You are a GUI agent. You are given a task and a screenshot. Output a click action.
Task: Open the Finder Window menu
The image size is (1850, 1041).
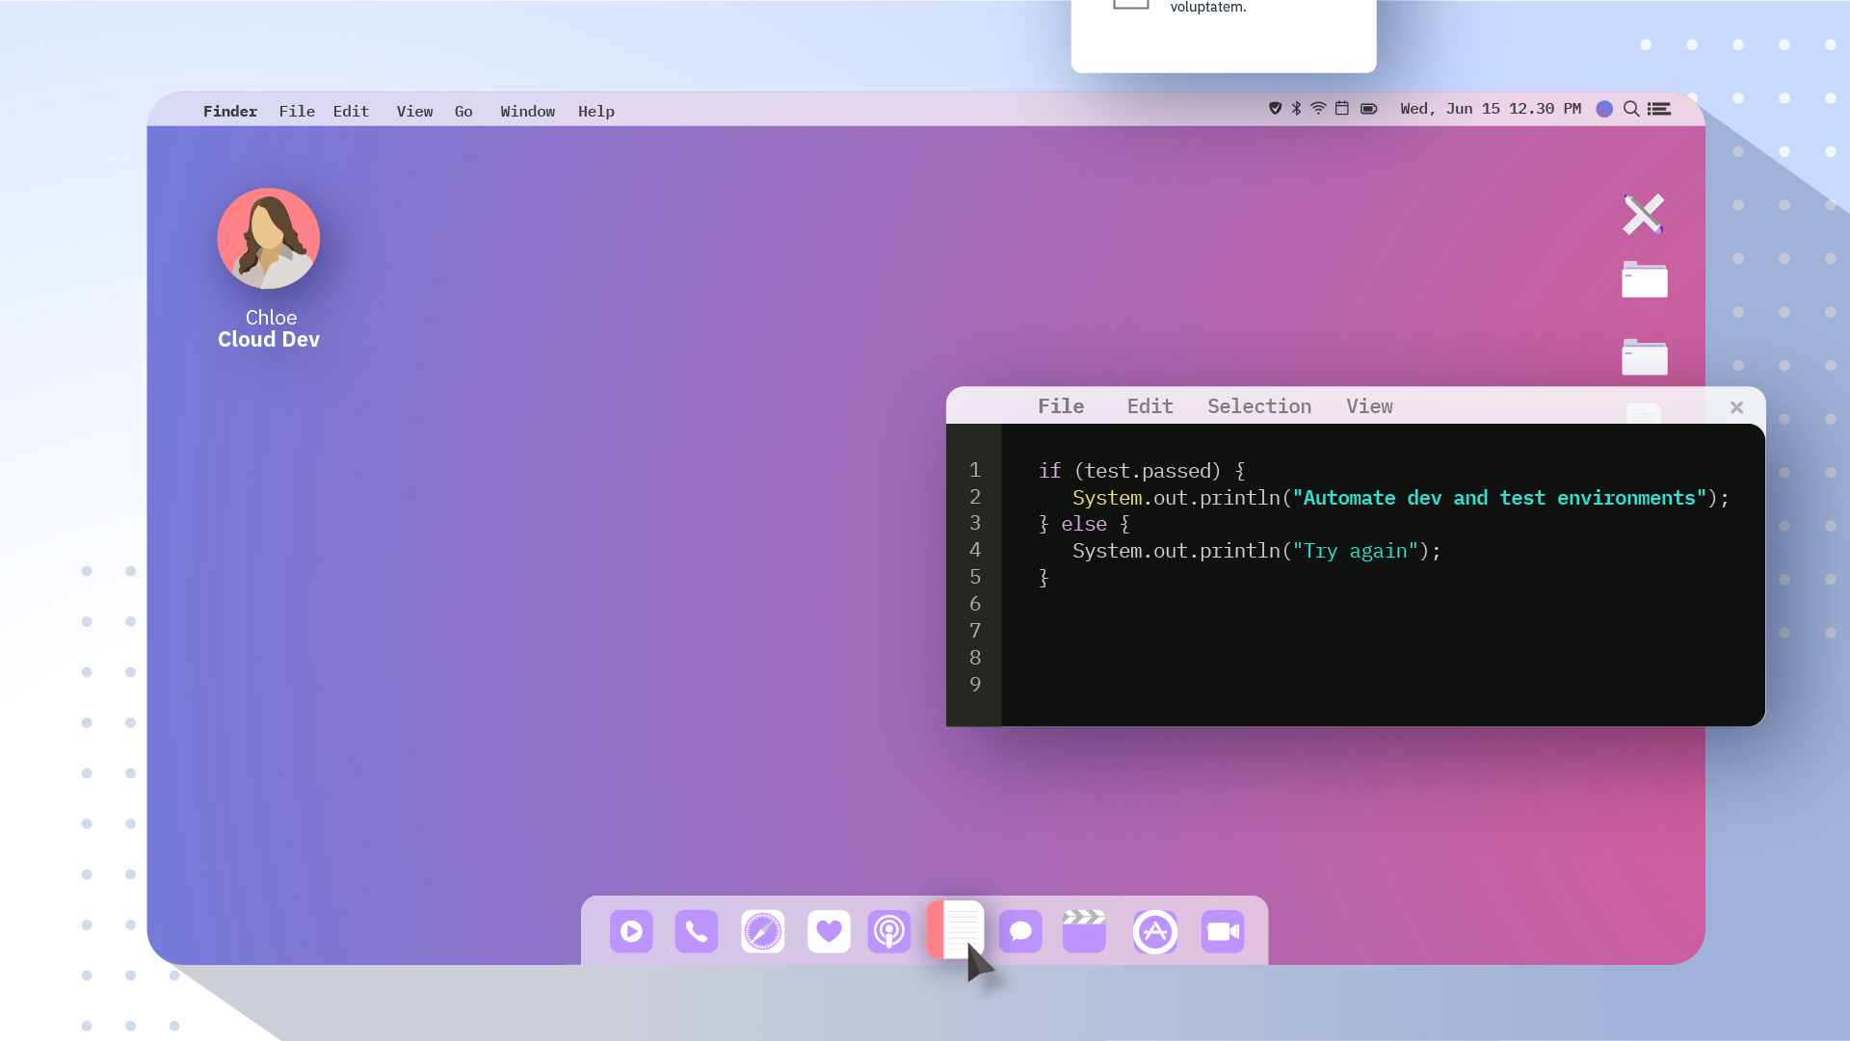[527, 112]
